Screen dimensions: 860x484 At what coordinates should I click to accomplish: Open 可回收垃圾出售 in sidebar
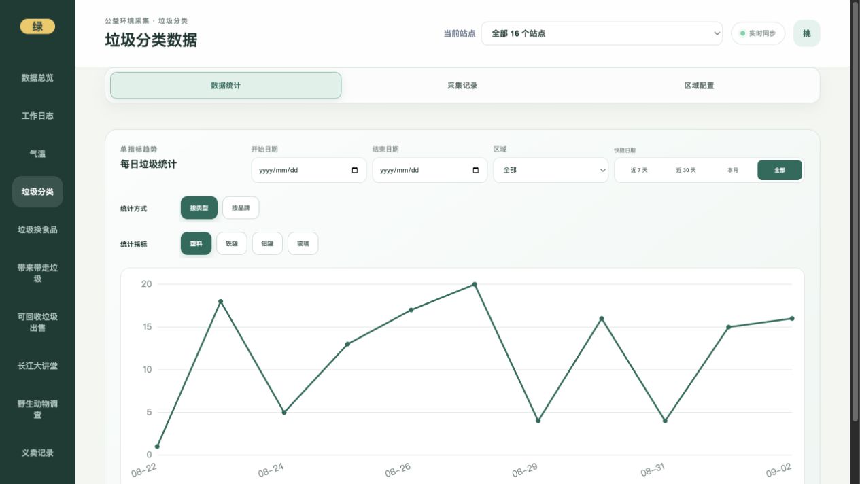point(37,322)
